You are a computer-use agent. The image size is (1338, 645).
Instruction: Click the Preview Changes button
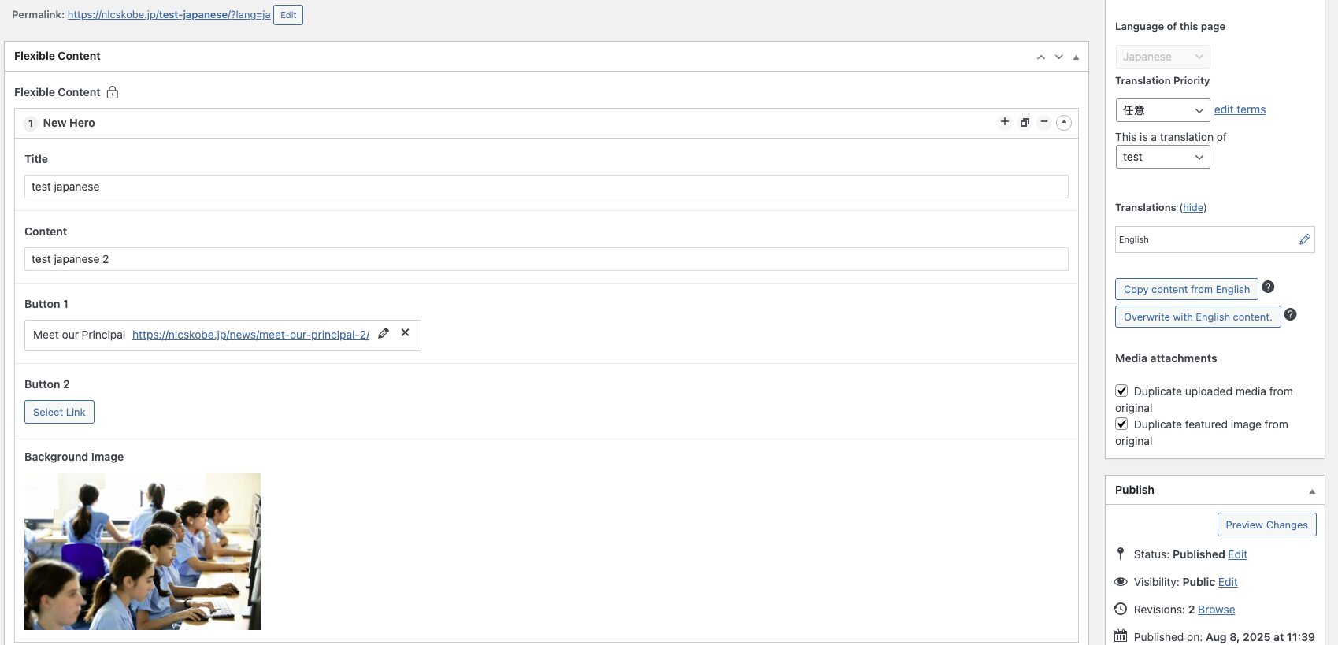[x=1266, y=525]
